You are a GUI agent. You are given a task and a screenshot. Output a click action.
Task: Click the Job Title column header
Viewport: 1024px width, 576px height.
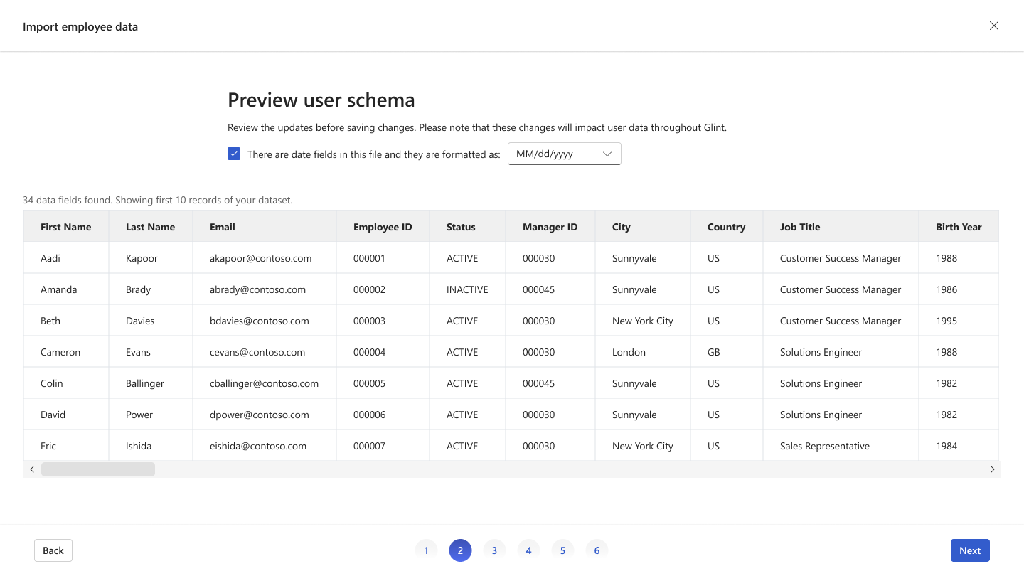tap(841, 227)
